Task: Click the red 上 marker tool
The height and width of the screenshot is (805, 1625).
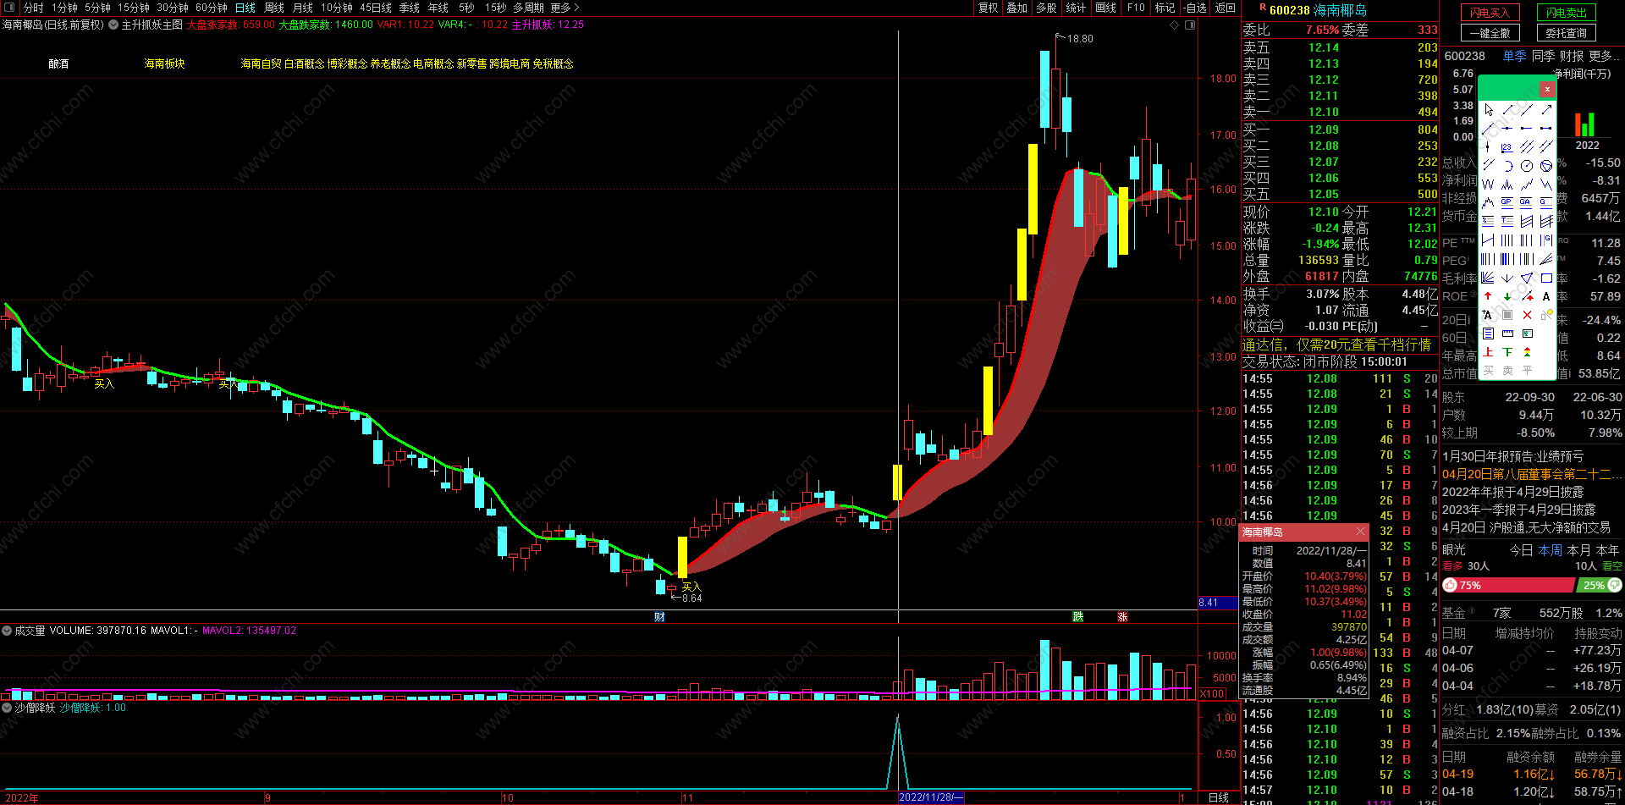Action: coord(1488,351)
